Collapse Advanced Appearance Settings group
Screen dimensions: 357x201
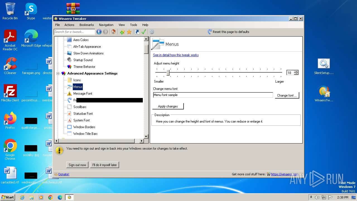tap(58, 74)
